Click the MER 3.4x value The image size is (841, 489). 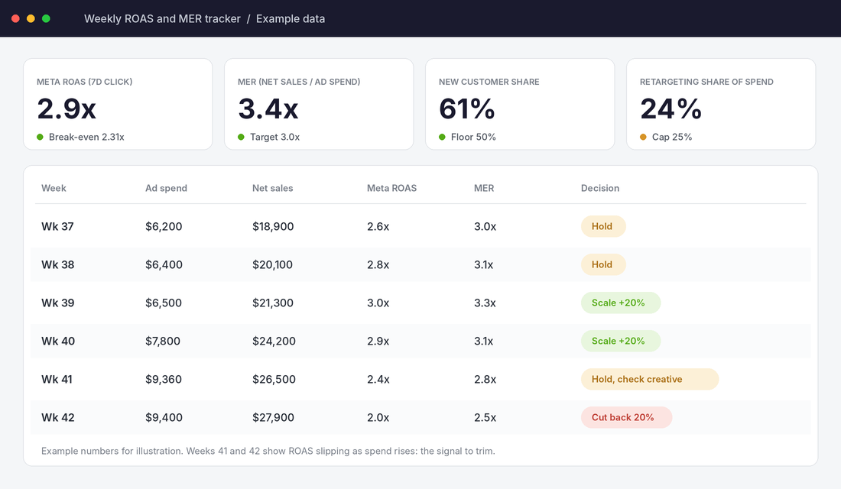(268, 108)
